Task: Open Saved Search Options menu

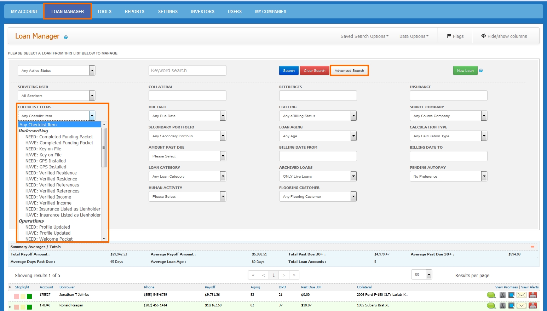Action: point(364,36)
